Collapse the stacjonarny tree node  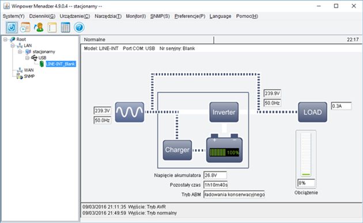(x=20, y=52)
